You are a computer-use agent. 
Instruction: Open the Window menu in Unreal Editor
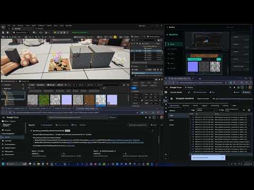pyautogui.click(x=21, y=26)
